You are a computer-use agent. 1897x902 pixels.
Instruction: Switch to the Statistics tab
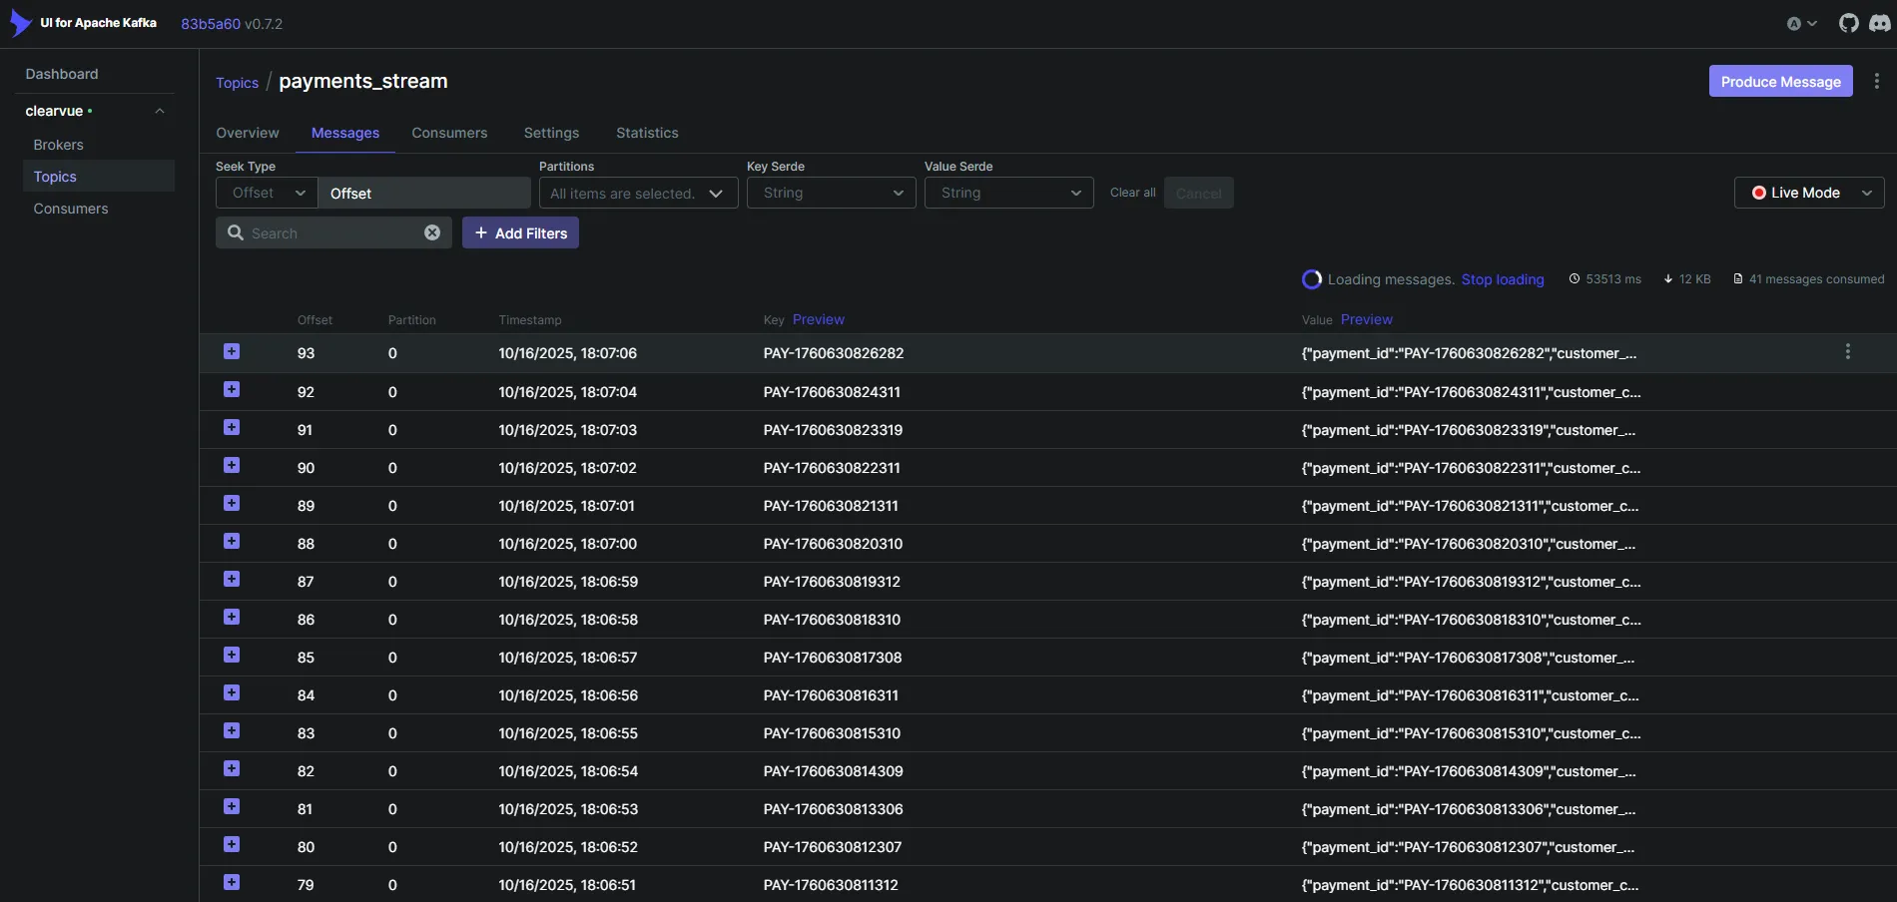(x=647, y=133)
